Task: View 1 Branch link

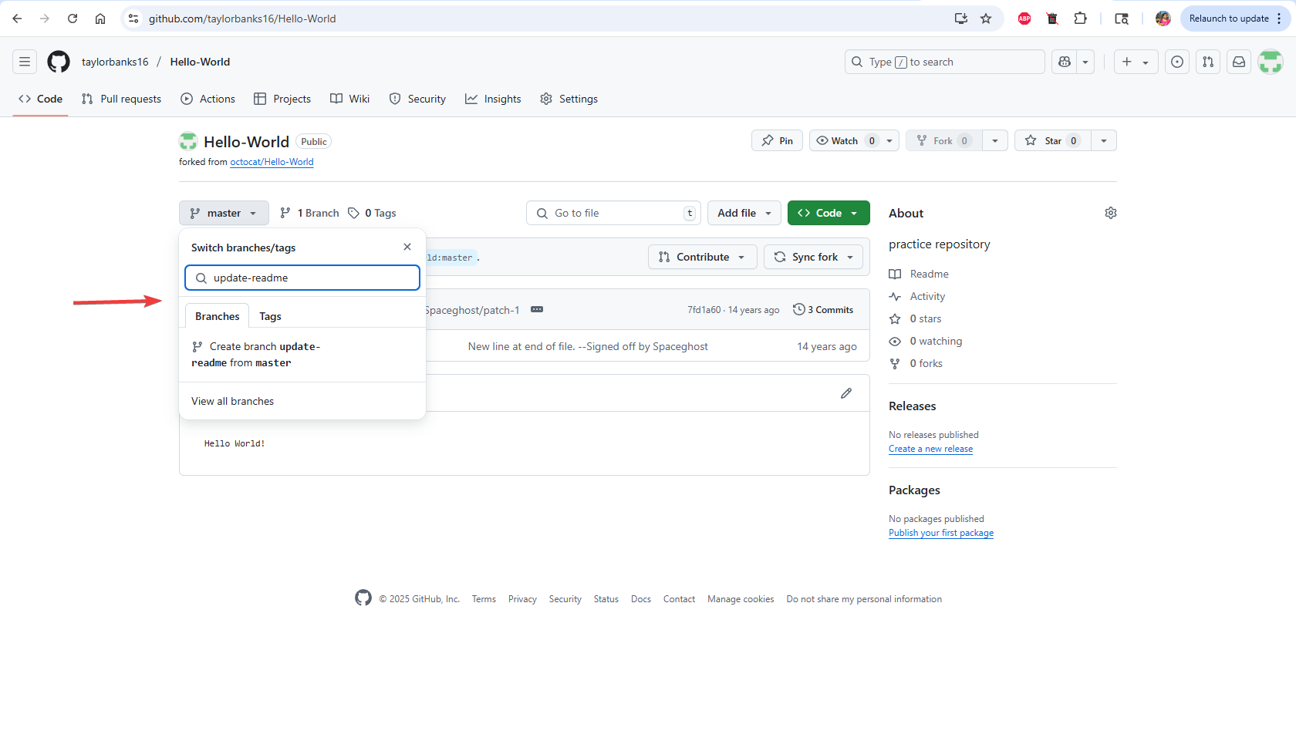Action: pyautogui.click(x=309, y=213)
